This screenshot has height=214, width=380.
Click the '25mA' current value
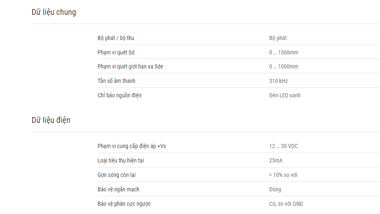click(x=276, y=160)
